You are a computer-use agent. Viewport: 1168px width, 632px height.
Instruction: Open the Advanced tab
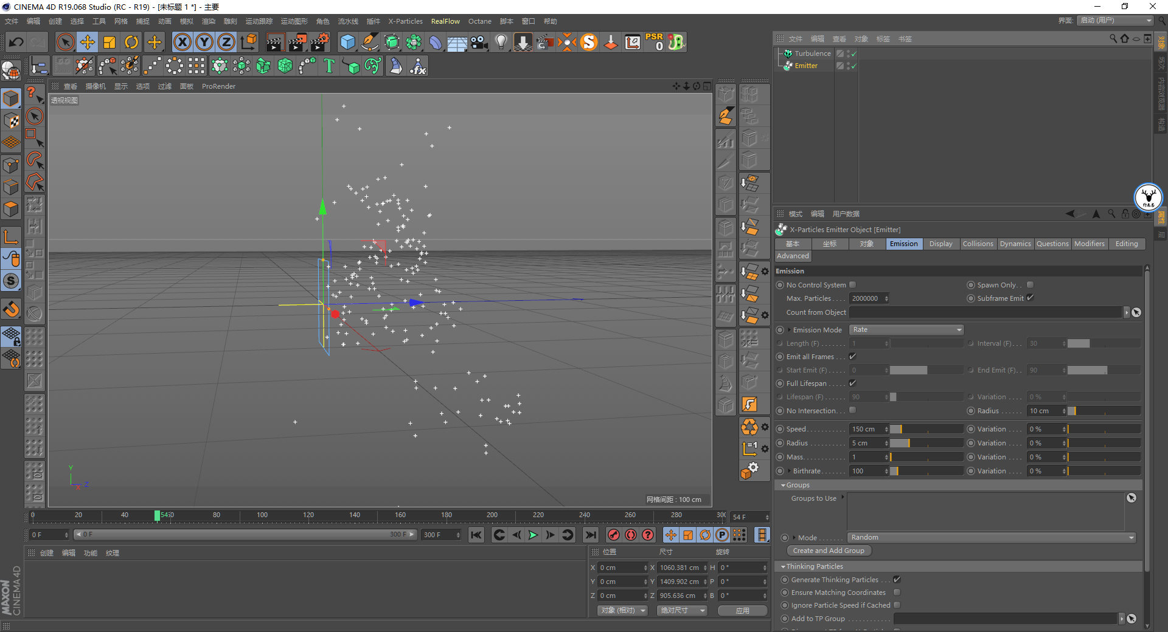click(x=793, y=256)
